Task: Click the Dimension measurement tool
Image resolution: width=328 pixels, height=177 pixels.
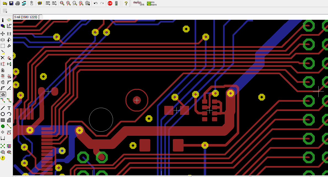Action: [3, 138]
